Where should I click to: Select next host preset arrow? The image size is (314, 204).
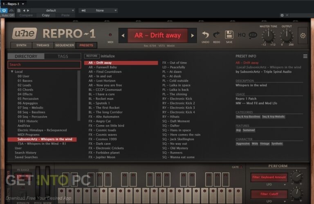click(28, 10)
